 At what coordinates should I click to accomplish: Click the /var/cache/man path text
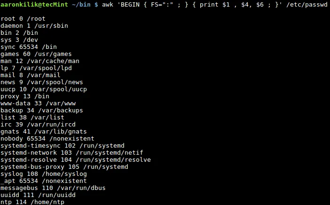point(53,61)
